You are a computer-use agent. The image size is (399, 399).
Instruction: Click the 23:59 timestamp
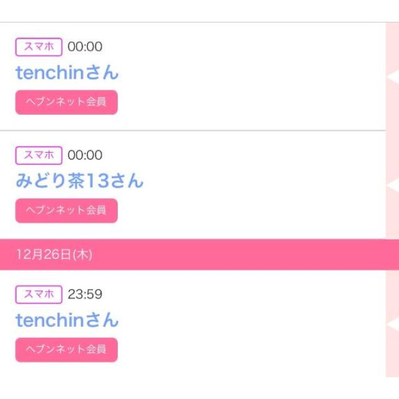point(85,294)
